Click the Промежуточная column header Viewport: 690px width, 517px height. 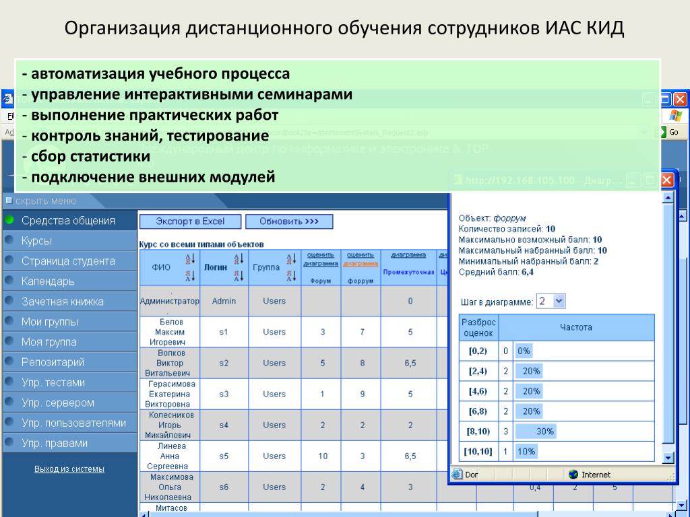[x=408, y=272]
